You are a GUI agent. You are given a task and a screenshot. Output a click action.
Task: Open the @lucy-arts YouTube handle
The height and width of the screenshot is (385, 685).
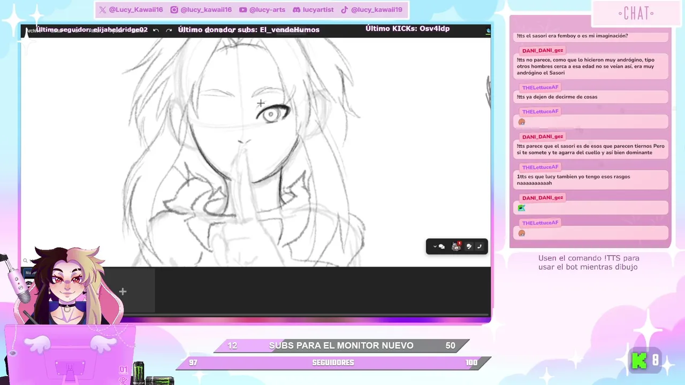click(x=267, y=10)
